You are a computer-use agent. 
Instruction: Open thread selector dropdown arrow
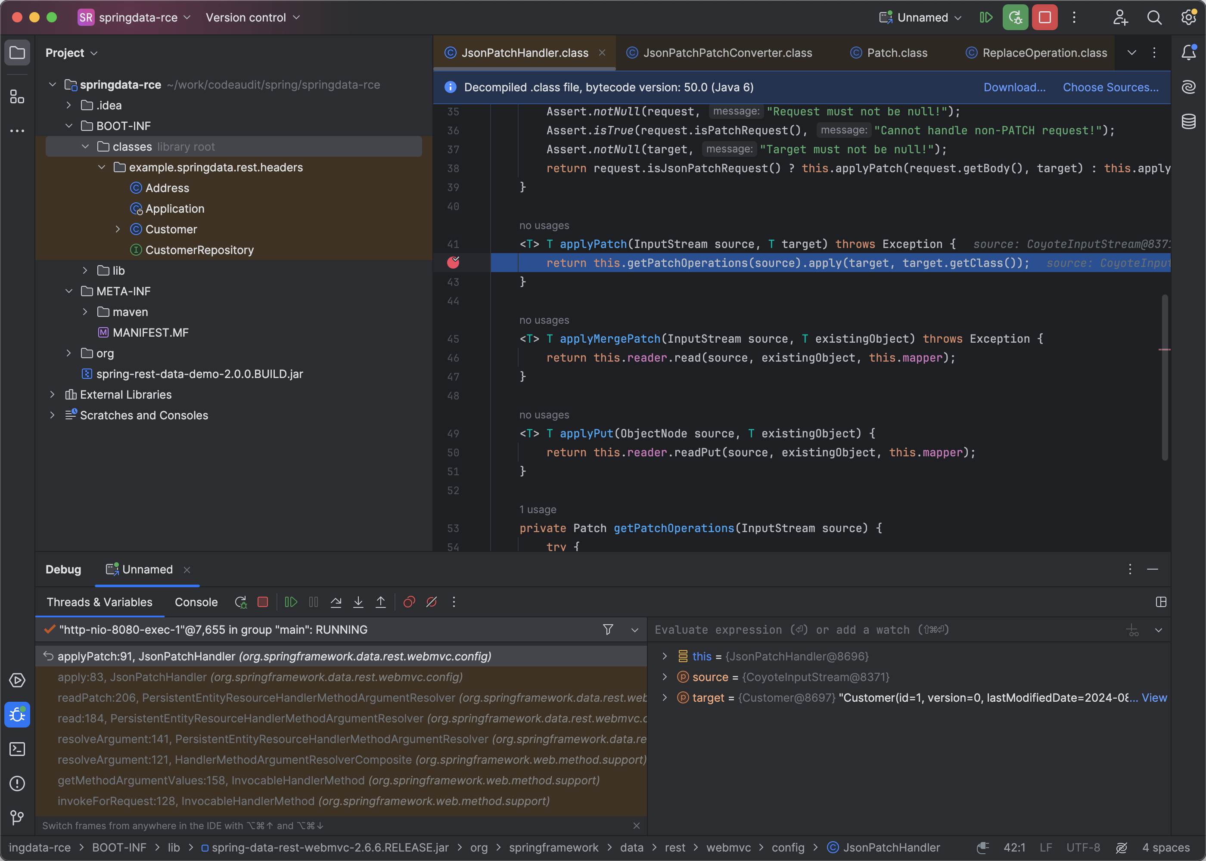[634, 630]
